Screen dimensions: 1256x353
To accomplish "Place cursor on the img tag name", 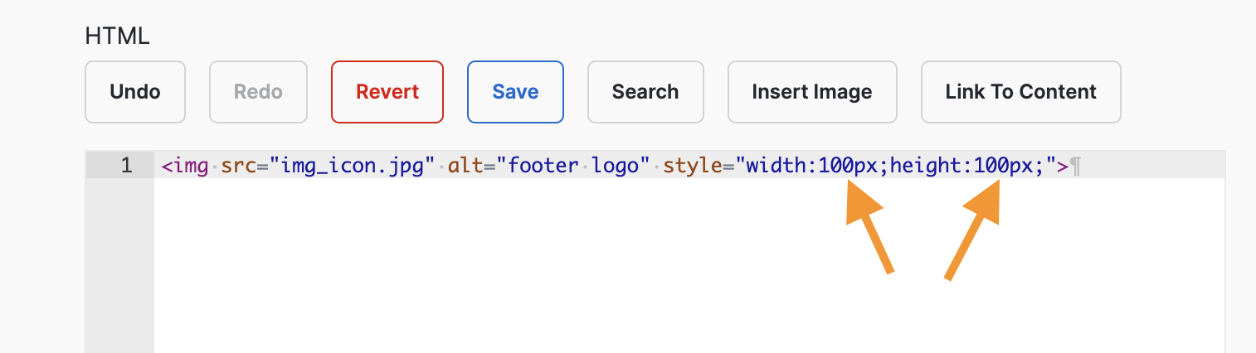I will [190, 166].
